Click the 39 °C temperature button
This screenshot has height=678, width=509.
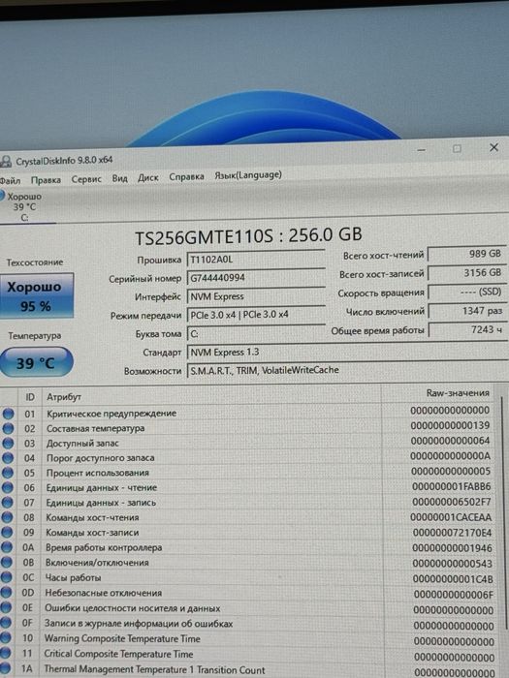[x=36, y=362]
